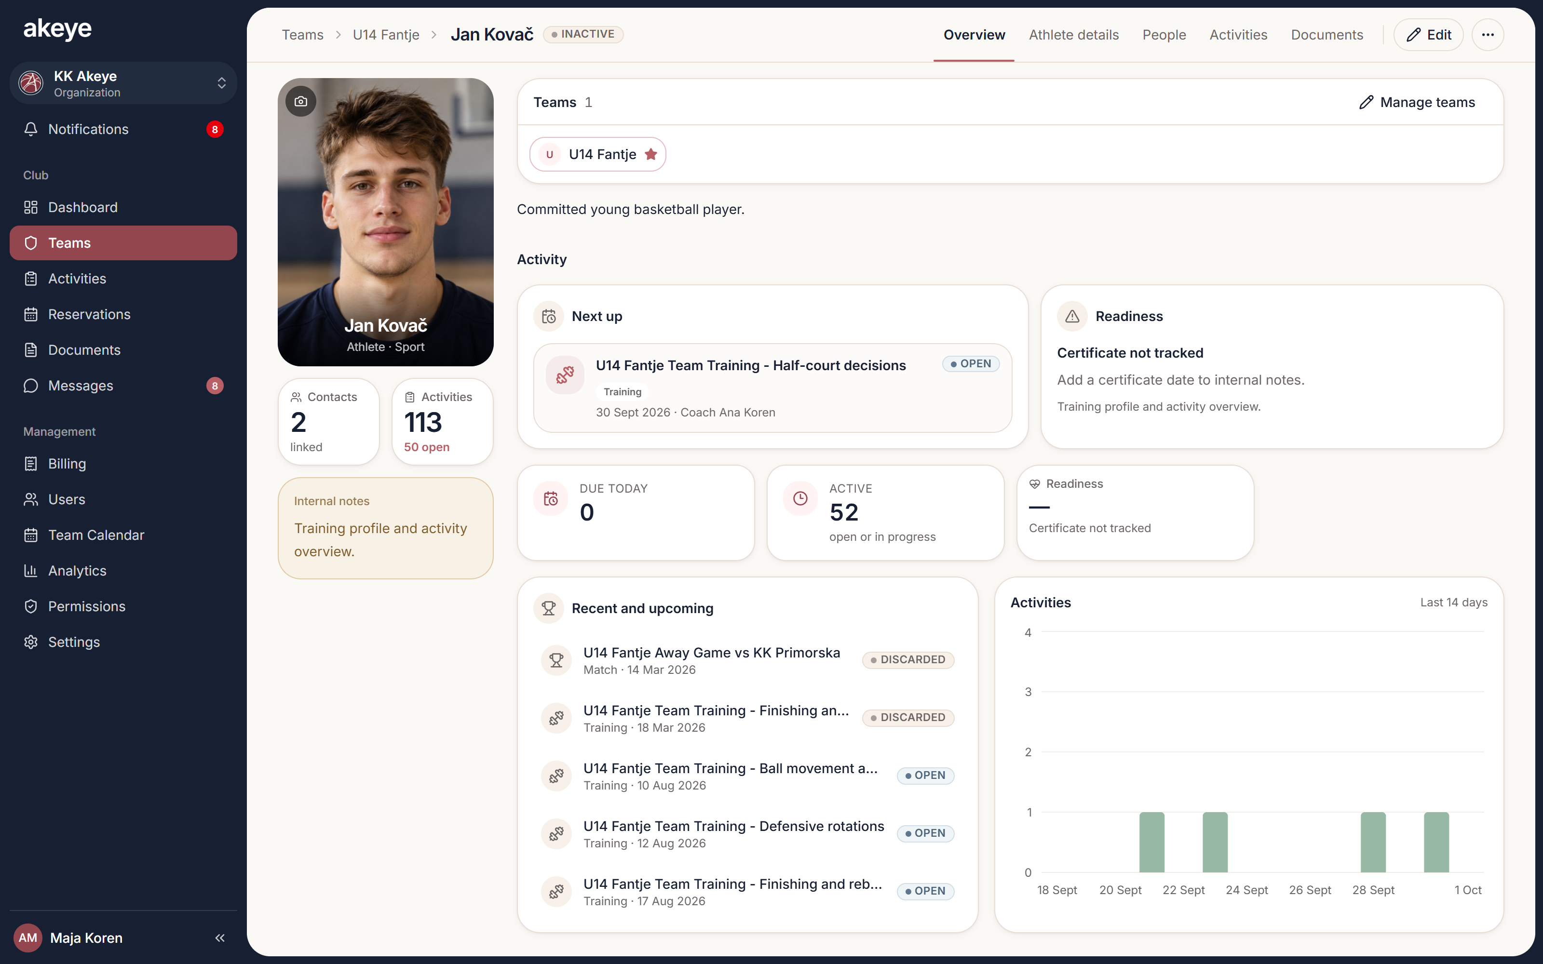The image size is (1543, 964).
Task: Open Billing in the sidebar
Action: click(x=123, y=464)
